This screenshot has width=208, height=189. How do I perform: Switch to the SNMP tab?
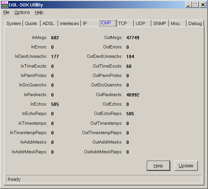159,23
